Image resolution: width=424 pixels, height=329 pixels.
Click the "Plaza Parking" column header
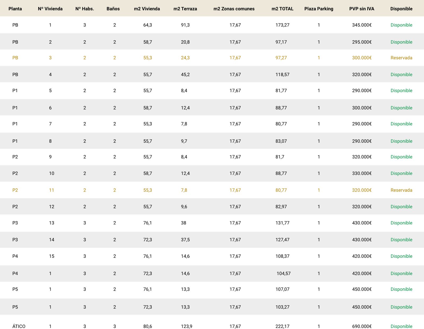(319, 9)
